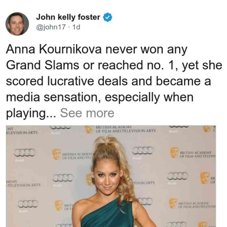
Task: Click the phrase Grand Slams in the post
Action: pyautogui.click(x=42, y=65)
